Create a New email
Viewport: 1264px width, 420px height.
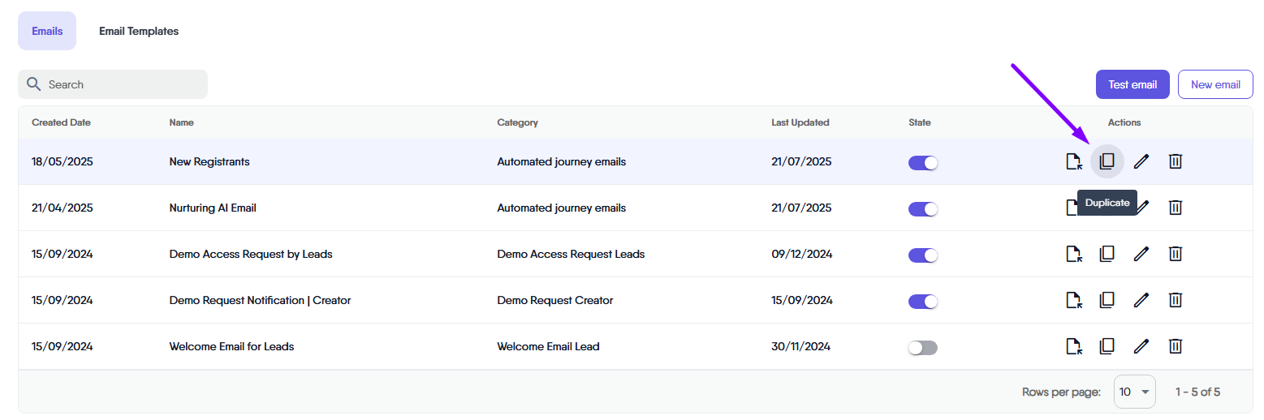(x=1214, y=84)
